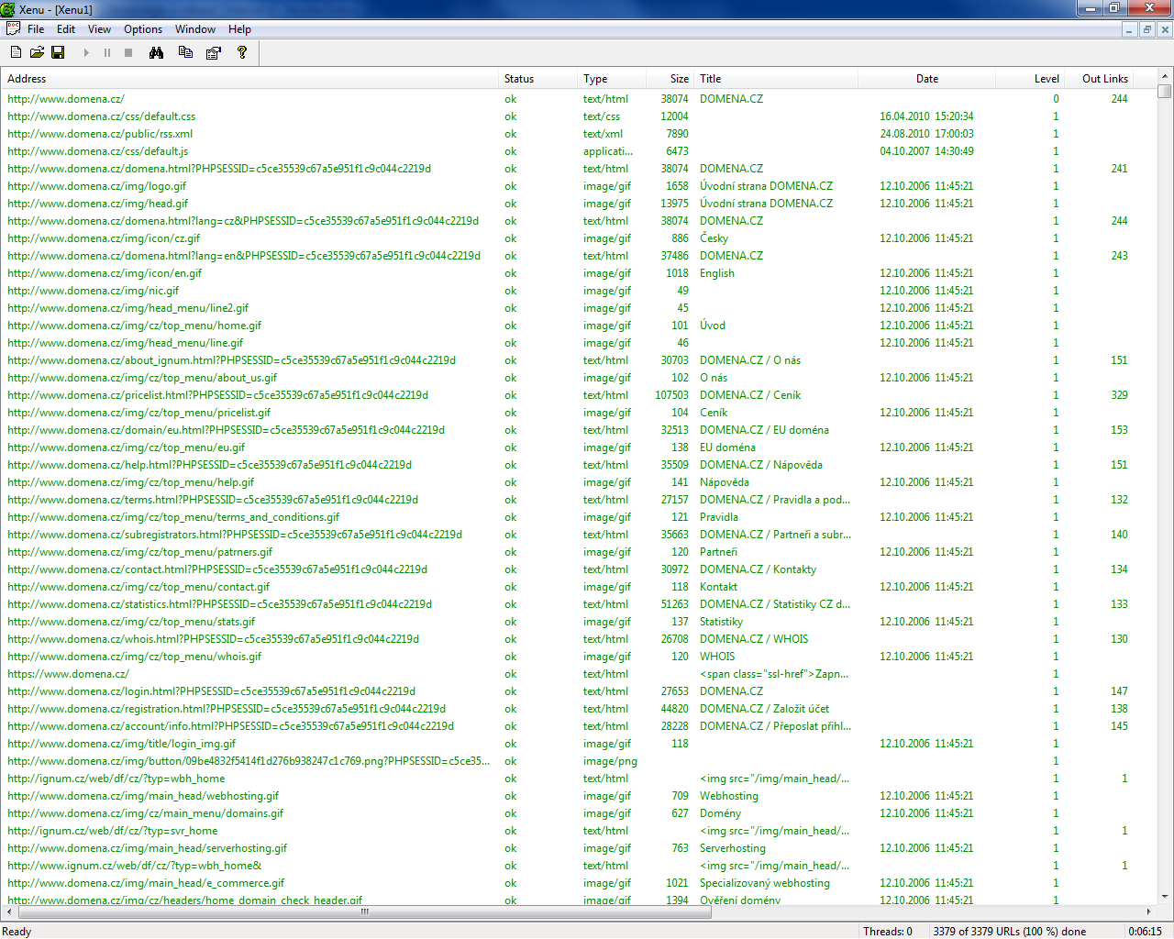This screenshot has height=939, width=1174.
Task: Open the Window menu
Action: 195,29
